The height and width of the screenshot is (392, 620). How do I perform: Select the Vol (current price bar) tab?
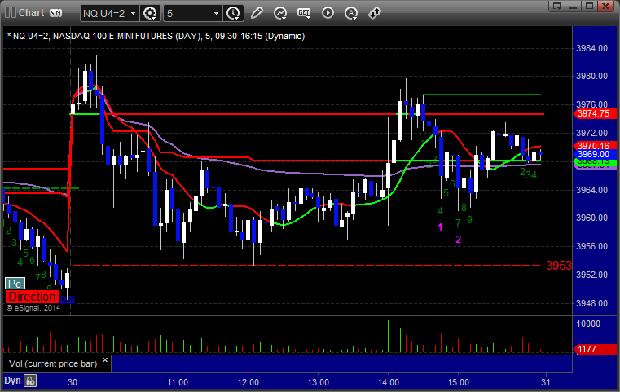pyautogui.click(x=53, y=363)
